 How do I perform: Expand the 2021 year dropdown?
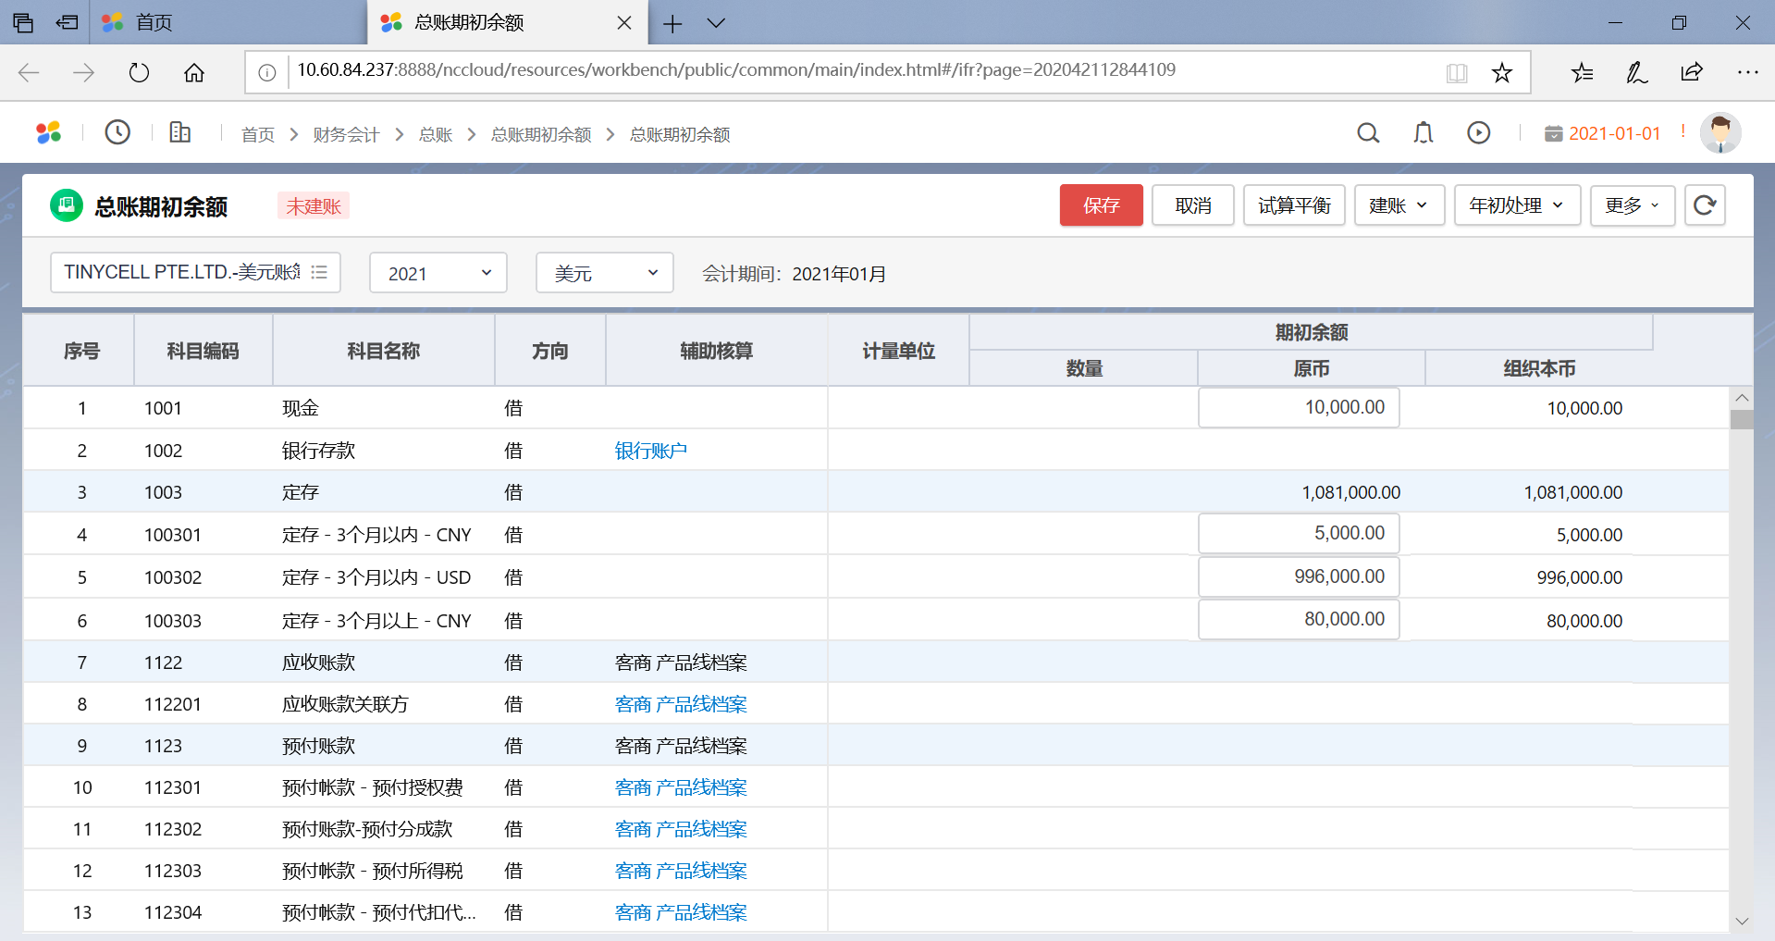click(x=438, y=273)
